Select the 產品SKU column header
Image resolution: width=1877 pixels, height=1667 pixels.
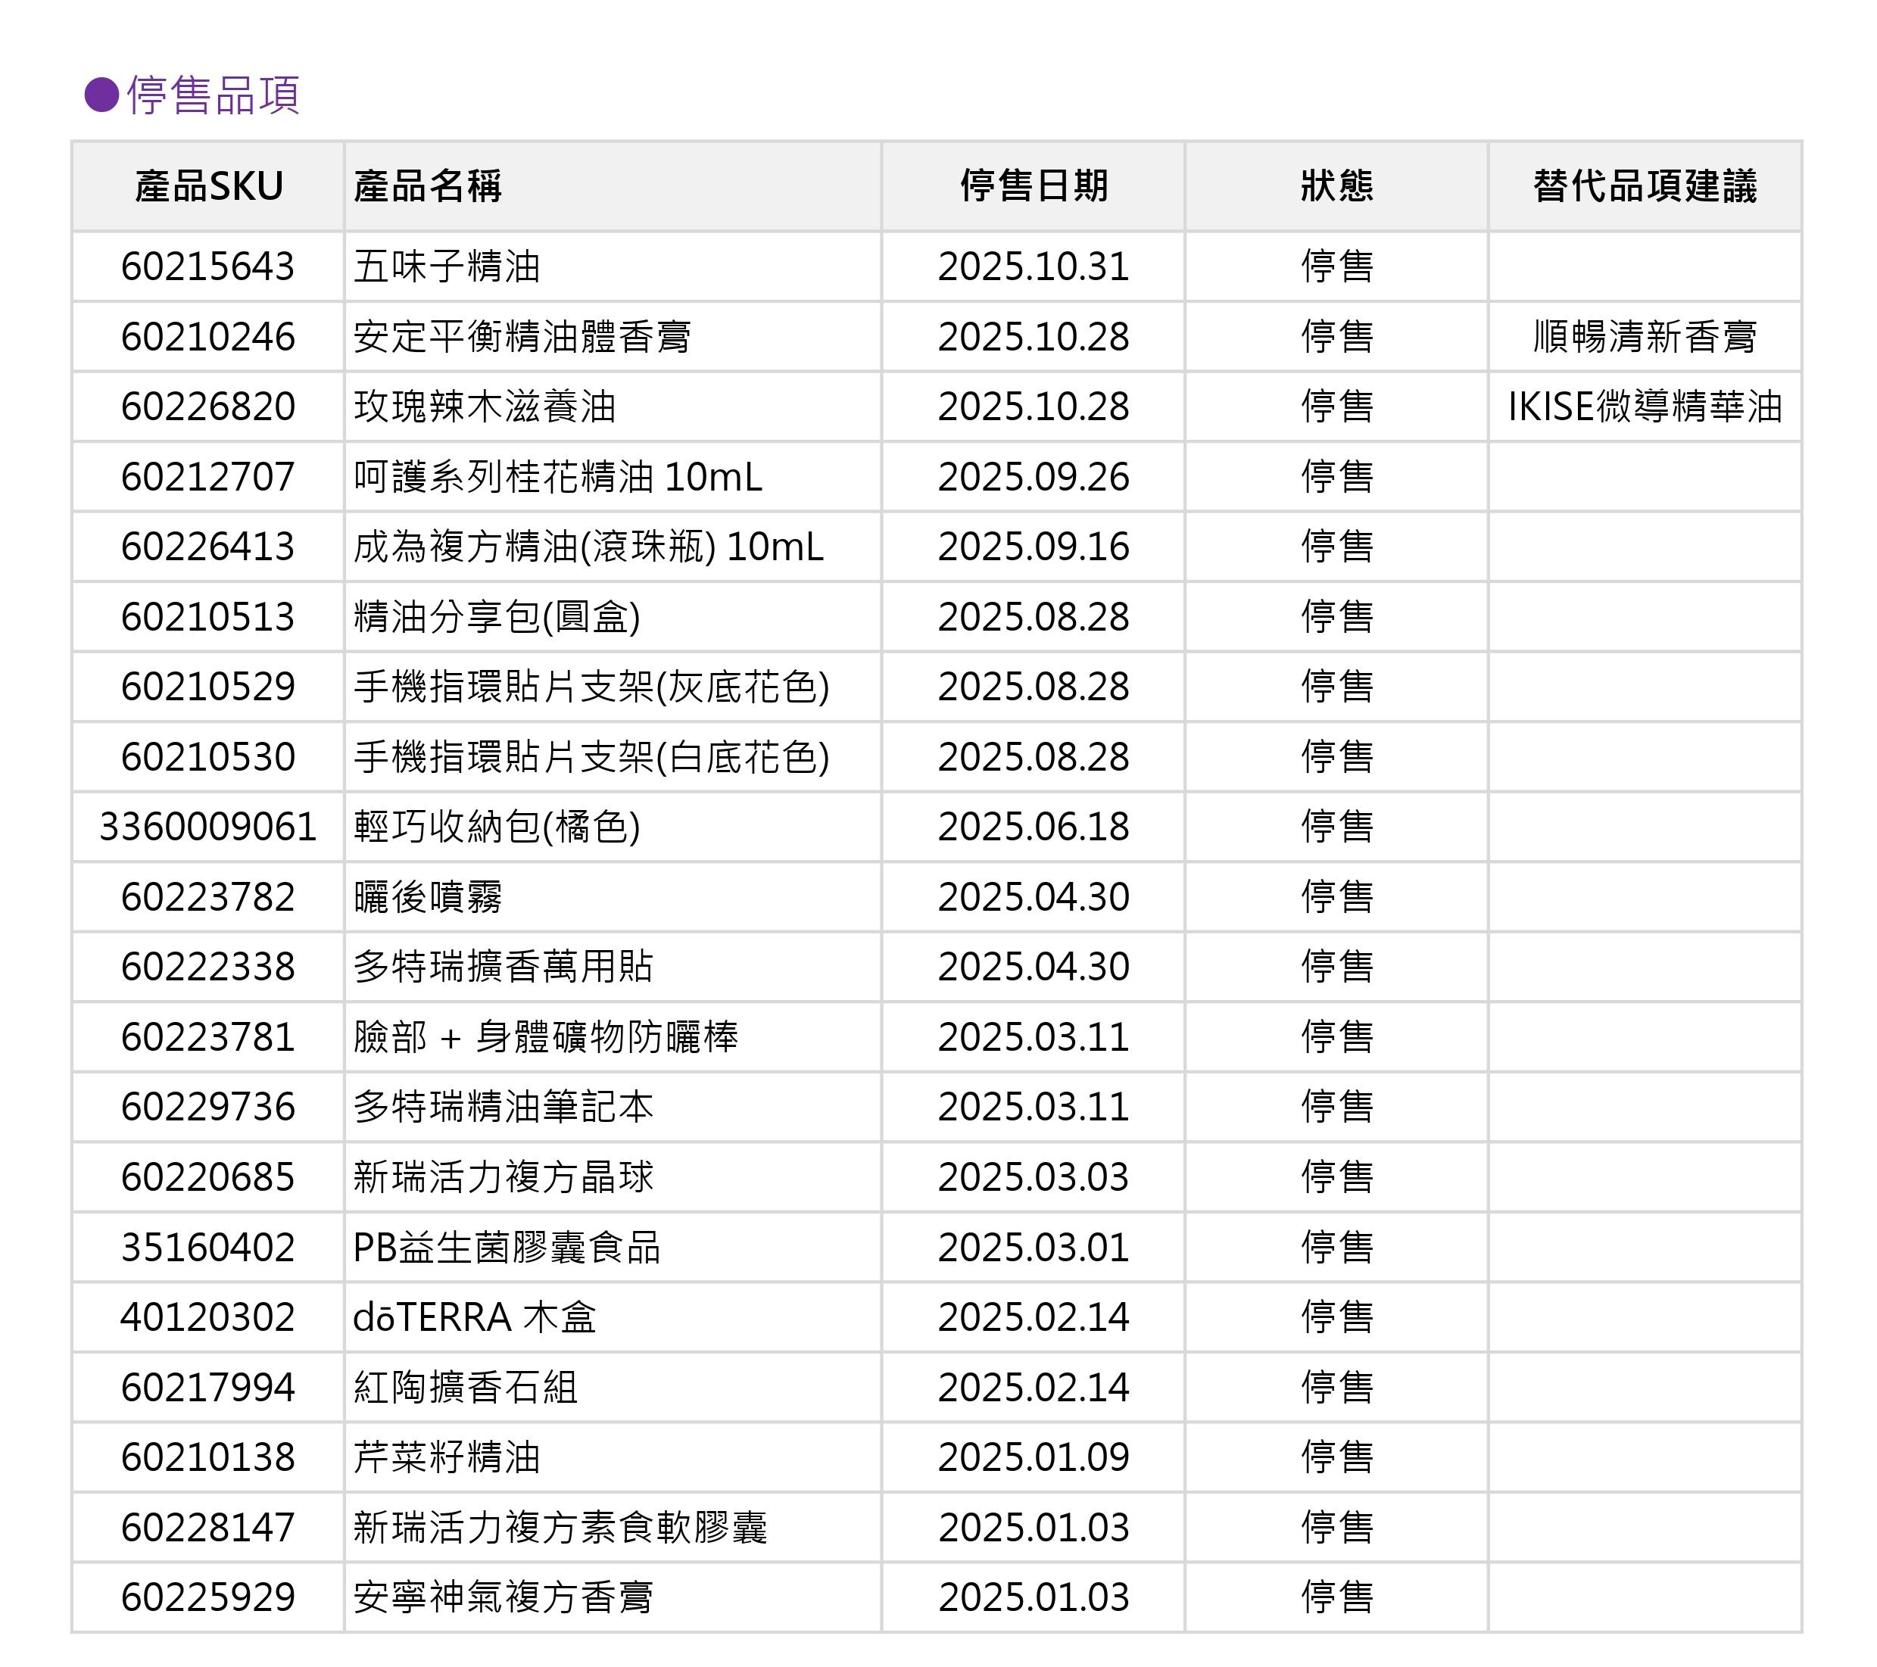click(208, 186)
